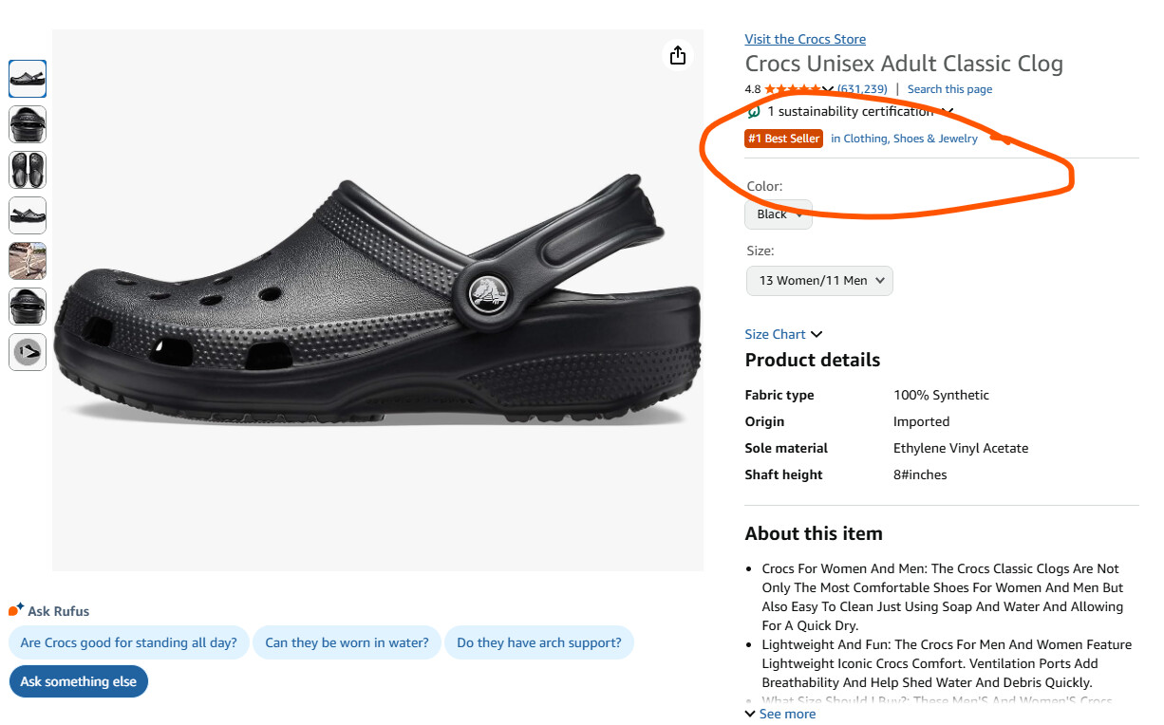Click the share icon on product image

click(677, 56)
